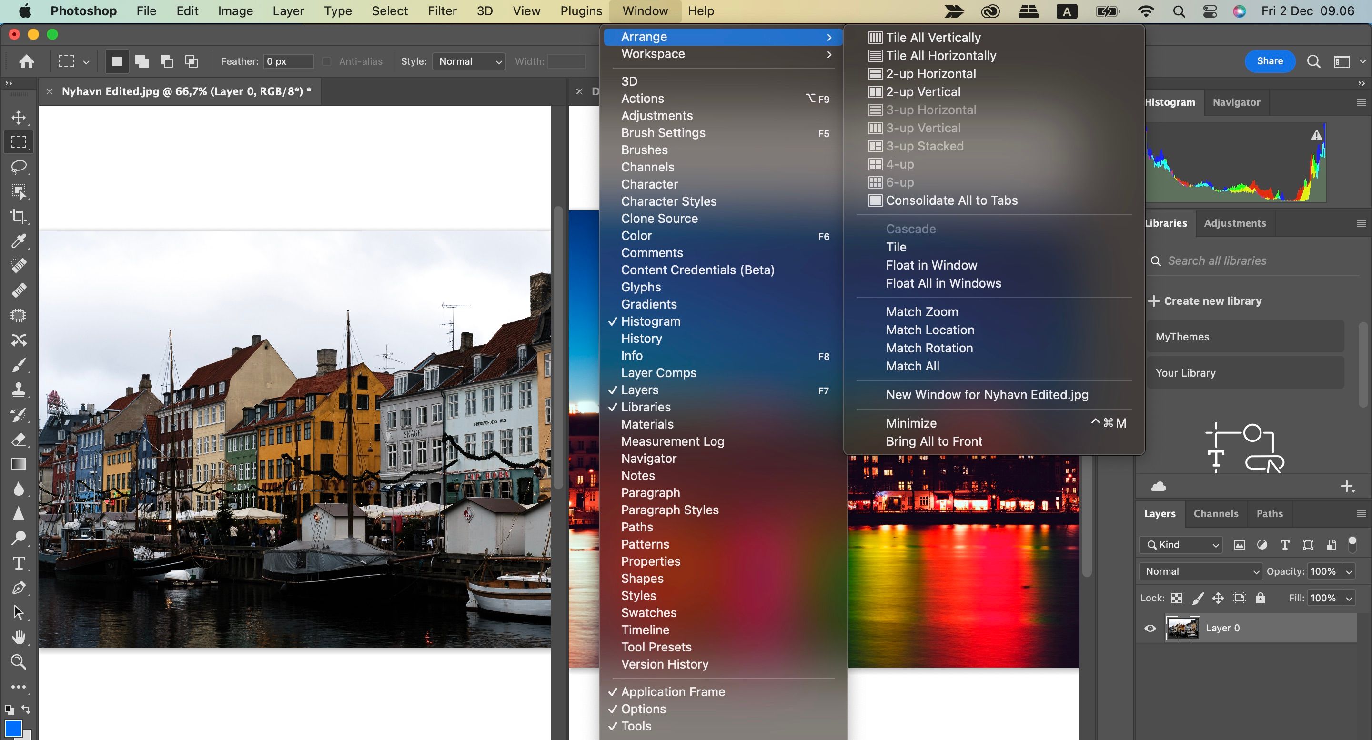The width and height of the screenshot is (1372, 740).
Task: Choose Tile All Vertically
Action: tap(933, 37)
